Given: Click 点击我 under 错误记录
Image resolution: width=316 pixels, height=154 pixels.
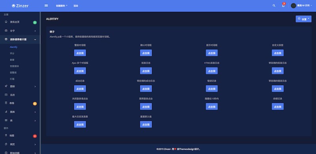Looking at the screenshot, I should [212, 89].
